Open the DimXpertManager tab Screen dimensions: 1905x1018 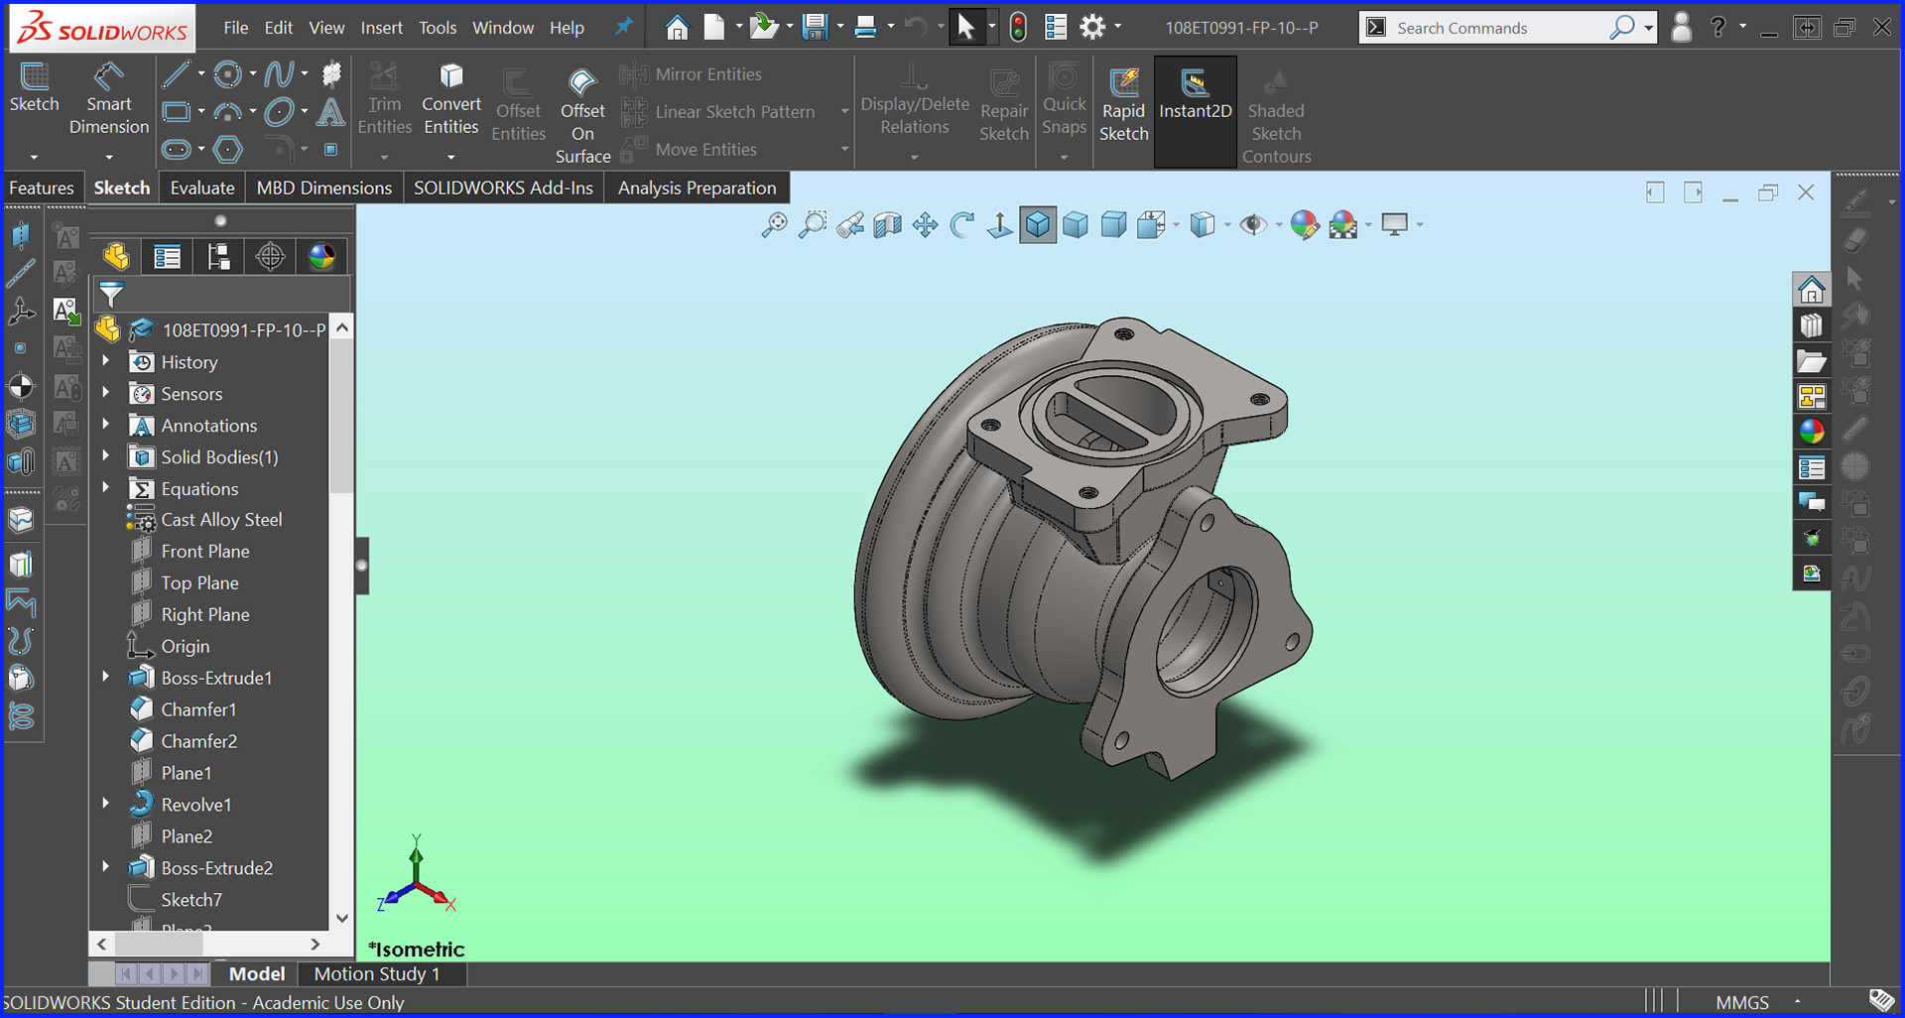click(x=271, y=257)
